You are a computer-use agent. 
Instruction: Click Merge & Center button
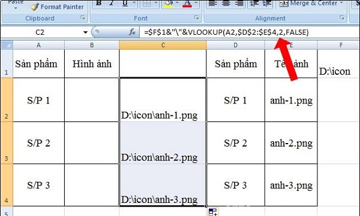[308, 3]
